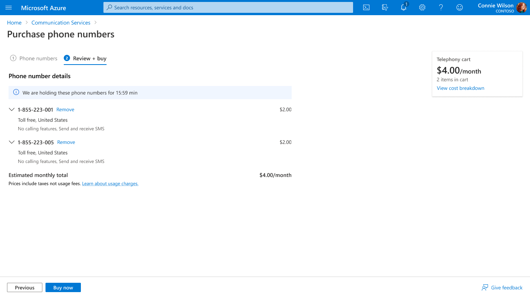Click the search resources input field
530x296 pixels.
point(228,7)
